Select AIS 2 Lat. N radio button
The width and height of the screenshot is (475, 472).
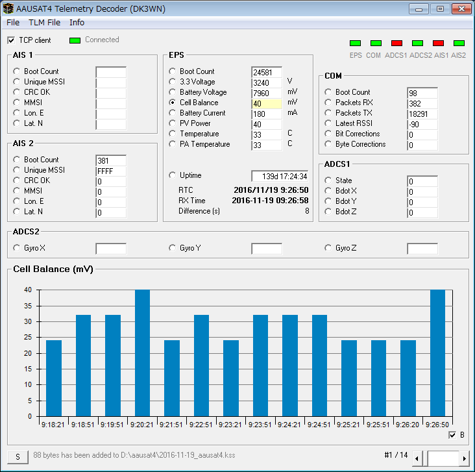point(17,211)
